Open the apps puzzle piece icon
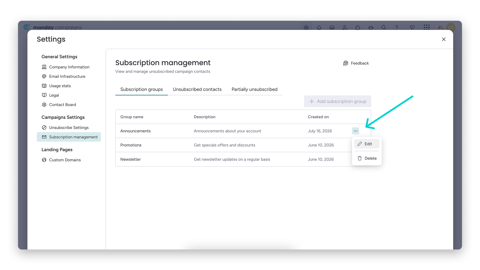Screen dimensions: 480x270 (x=358, y=27)
